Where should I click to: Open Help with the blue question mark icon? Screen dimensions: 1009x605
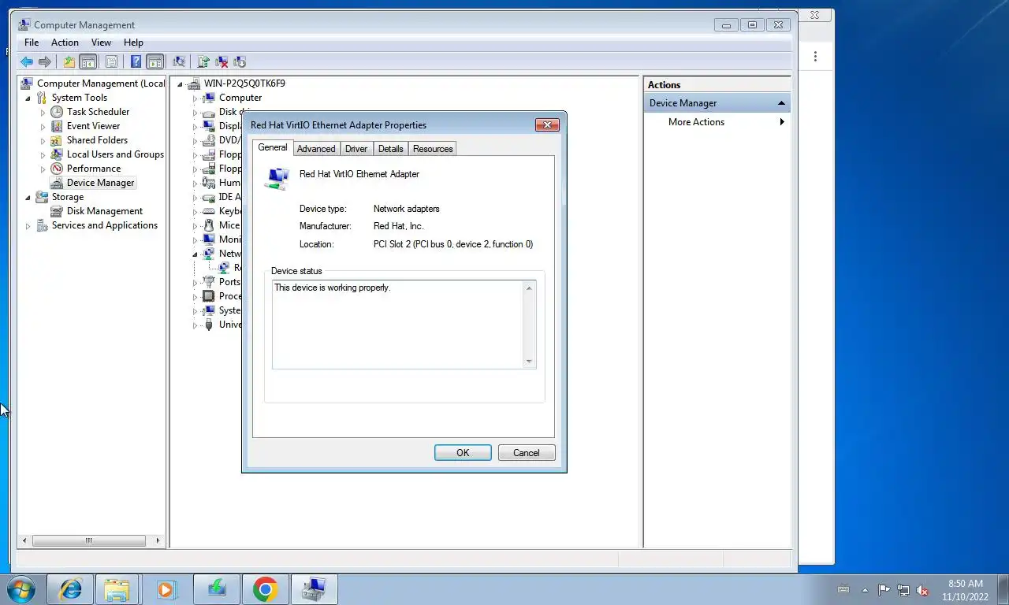136,61
